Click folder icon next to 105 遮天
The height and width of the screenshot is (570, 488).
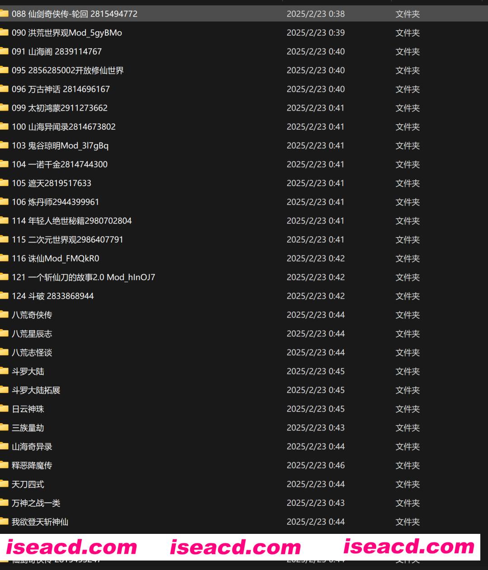pos(4,183)
